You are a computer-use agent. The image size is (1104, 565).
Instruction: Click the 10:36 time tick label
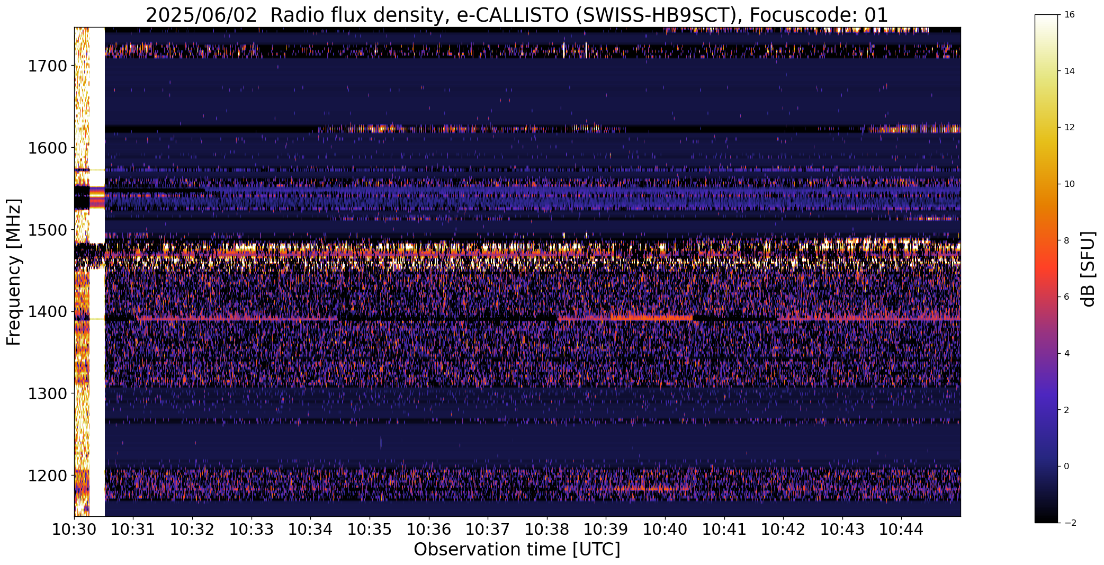tap(429, 530)
